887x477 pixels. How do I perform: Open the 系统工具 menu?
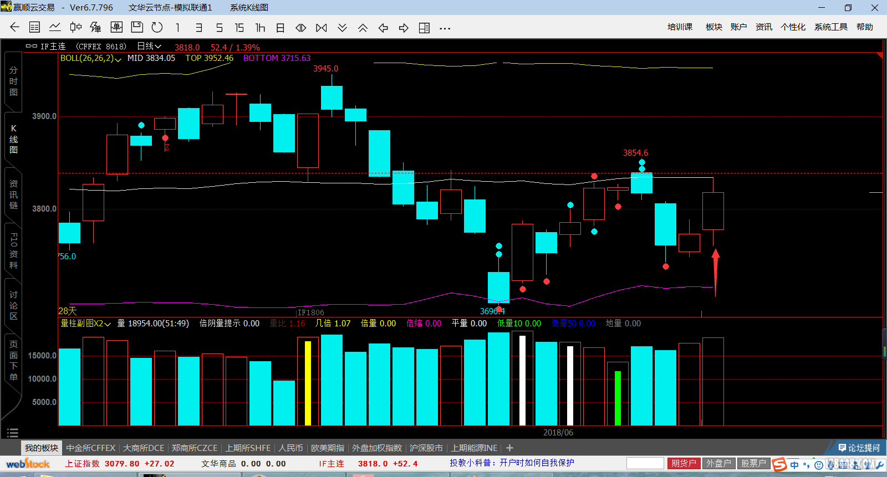tap(830, 27)
